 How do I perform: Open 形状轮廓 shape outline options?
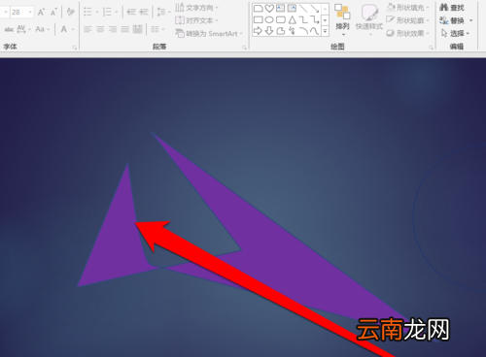point(407,20)
